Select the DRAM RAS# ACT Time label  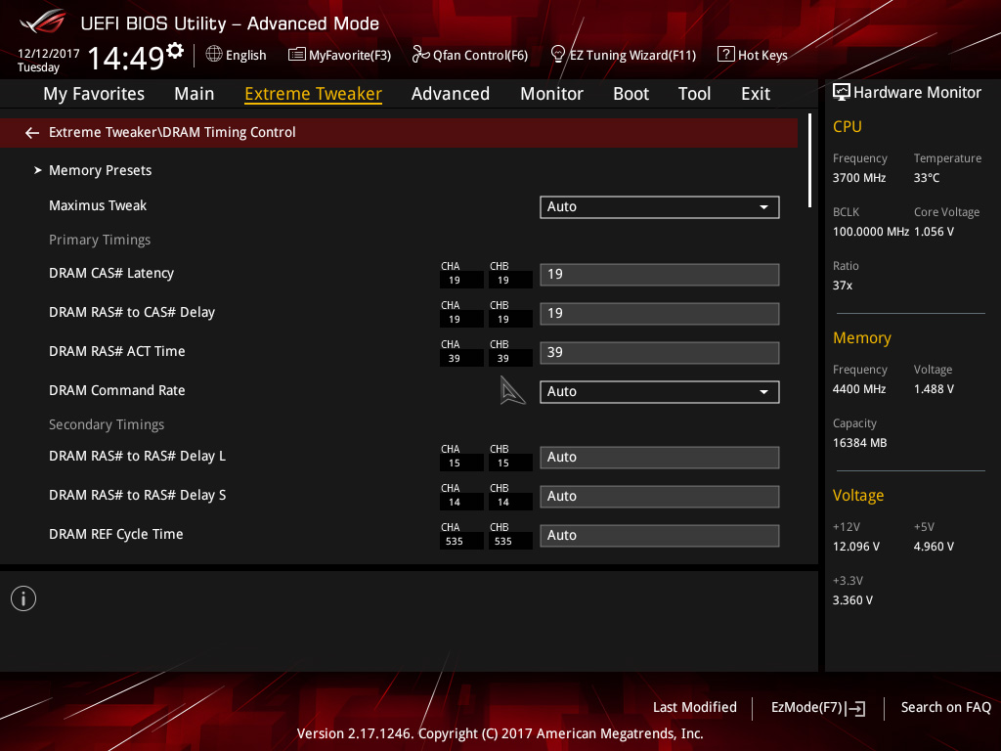[x=117, y=351]
